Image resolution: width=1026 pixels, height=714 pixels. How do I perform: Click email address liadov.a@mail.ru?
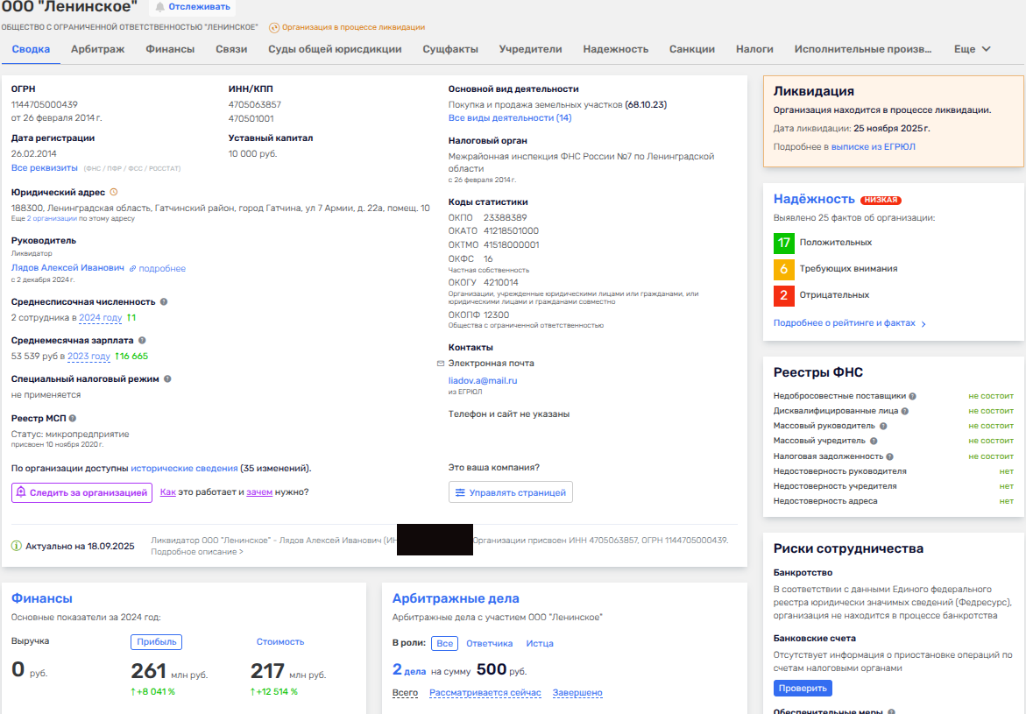pyautogui.click(x=483, y=381)
